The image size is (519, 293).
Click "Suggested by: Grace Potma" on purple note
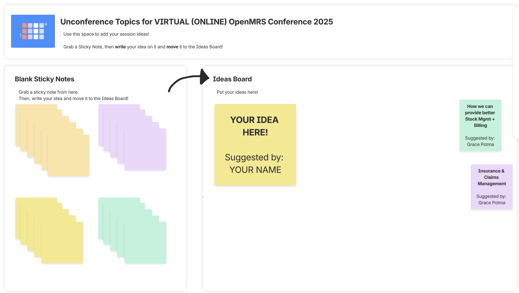click(491, 200)
